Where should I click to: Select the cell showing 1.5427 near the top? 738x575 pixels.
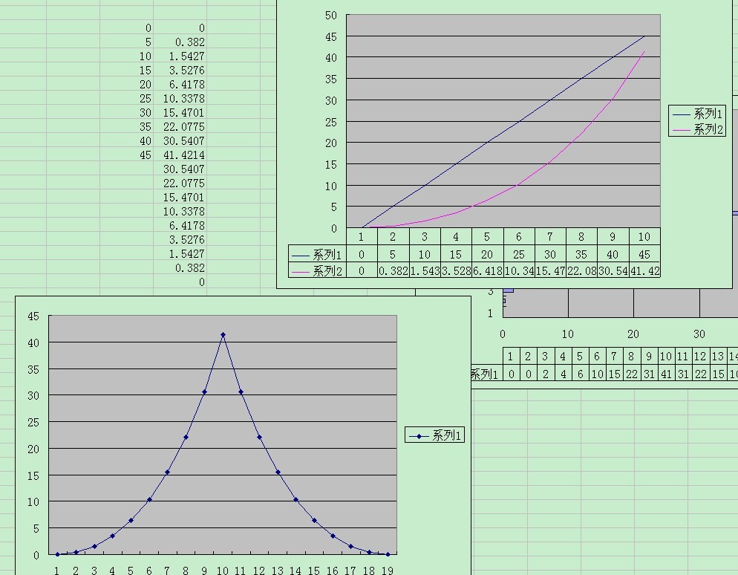[x=186, y=56]
